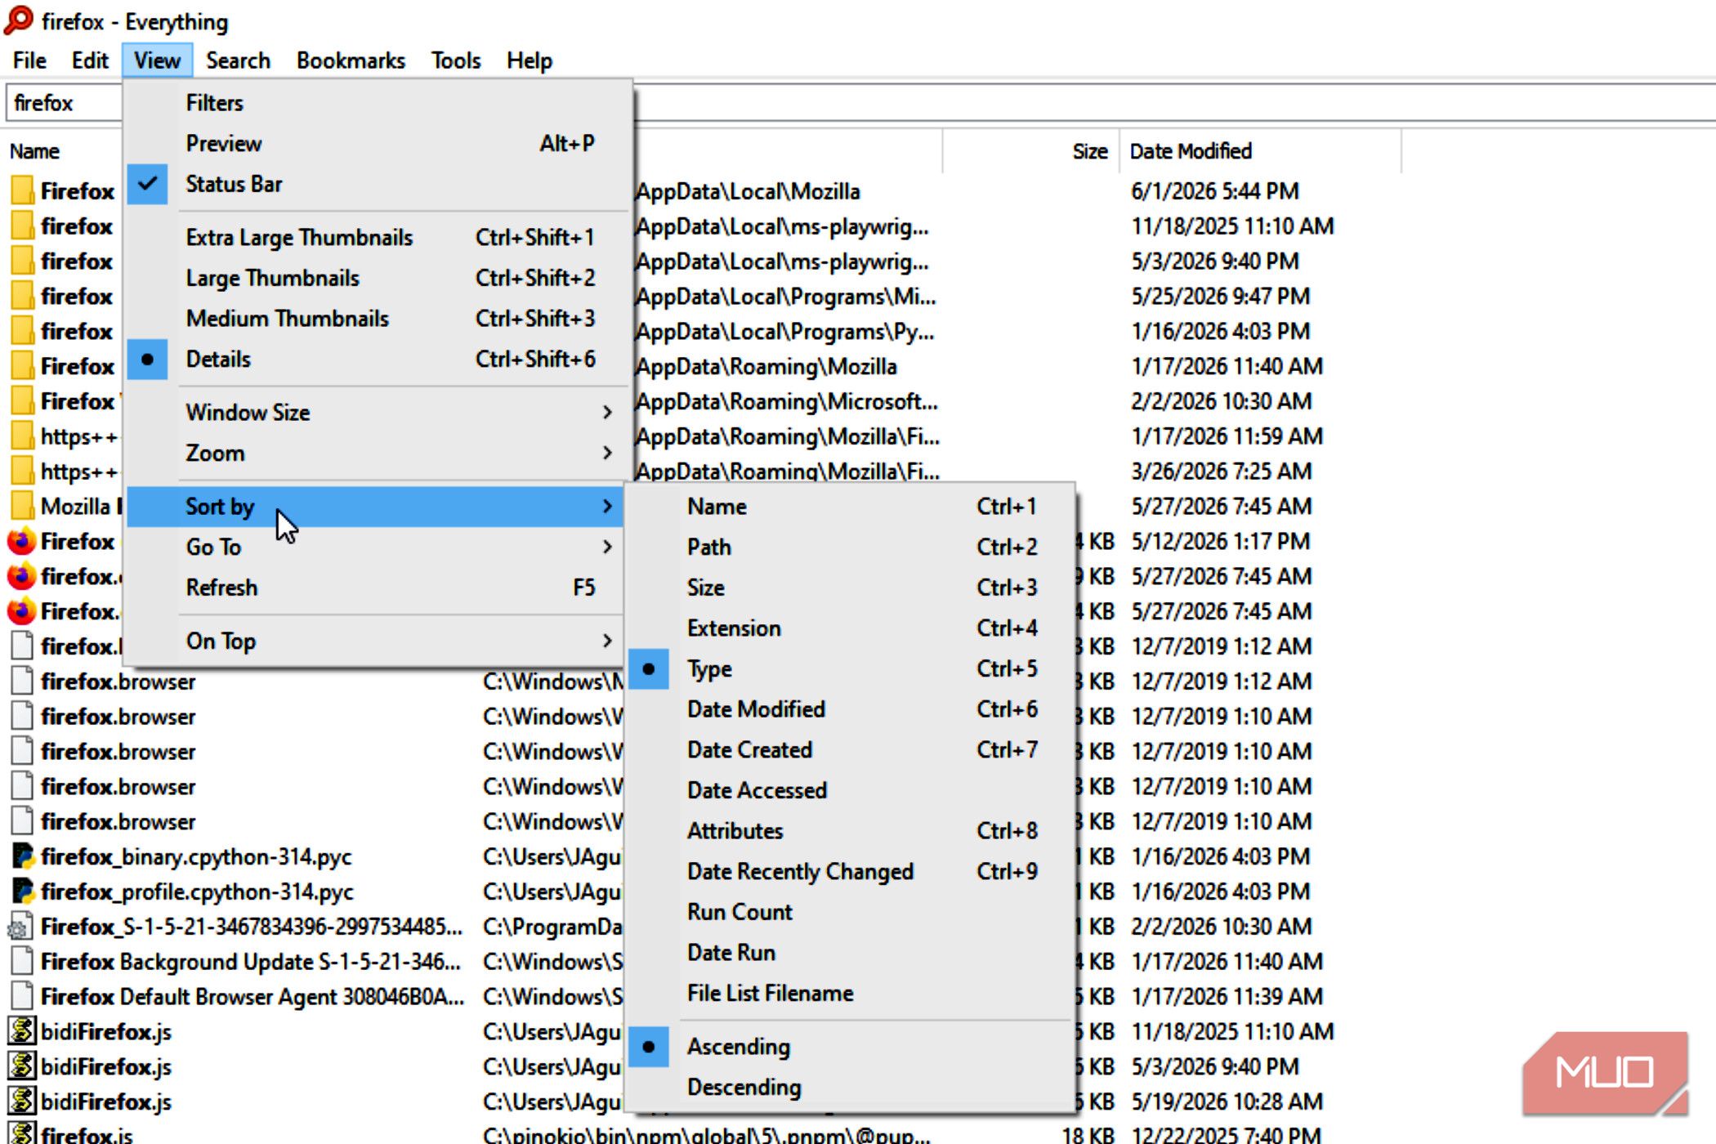Click Python icon beside firefox_profile.cpython-314.pyc
This screenshot has height=1144, width=1716.
click(22, 892)
